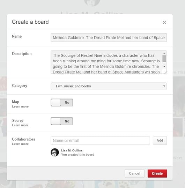Click the Description scrollbar up arrow

point(164,53)
